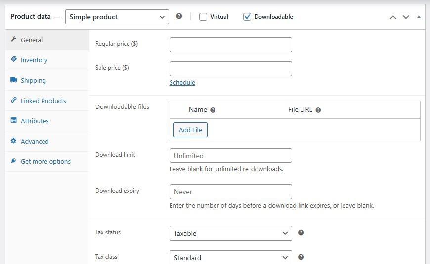Open the Tax status Taxable dropdown
430x264 pixels.
tap(231, 233)
